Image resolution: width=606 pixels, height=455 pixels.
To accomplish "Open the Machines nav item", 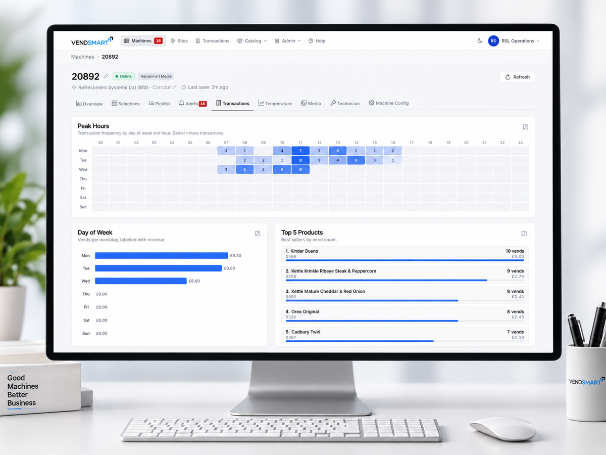I will (143, 41).
